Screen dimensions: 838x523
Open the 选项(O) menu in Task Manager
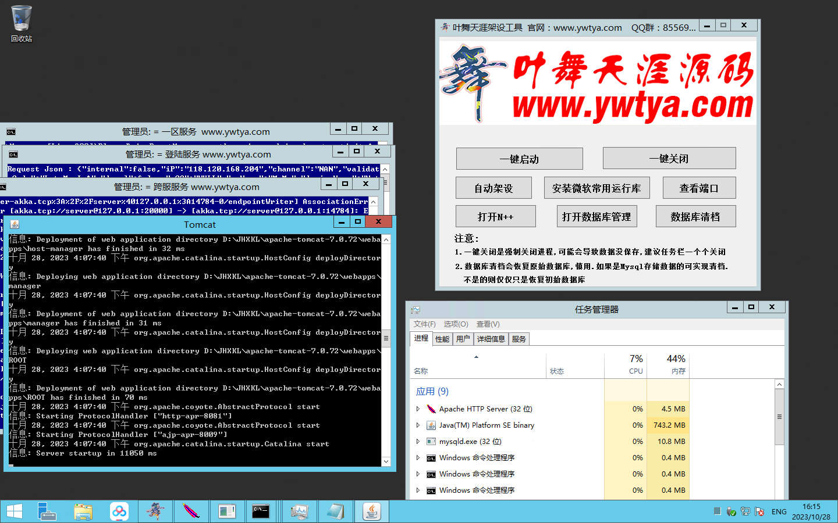456,324
